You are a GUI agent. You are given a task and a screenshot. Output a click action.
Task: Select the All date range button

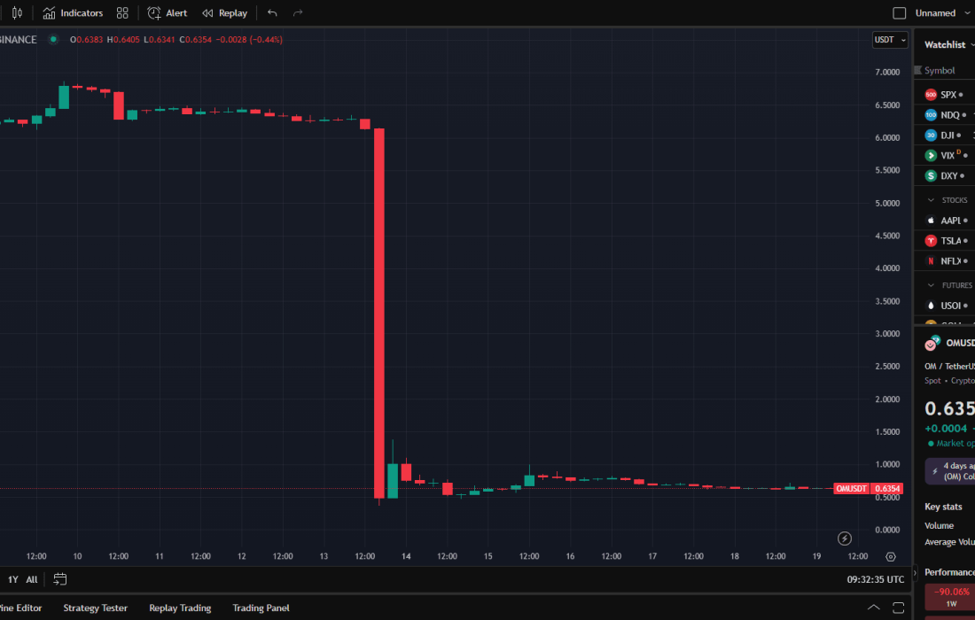(32, 578)
